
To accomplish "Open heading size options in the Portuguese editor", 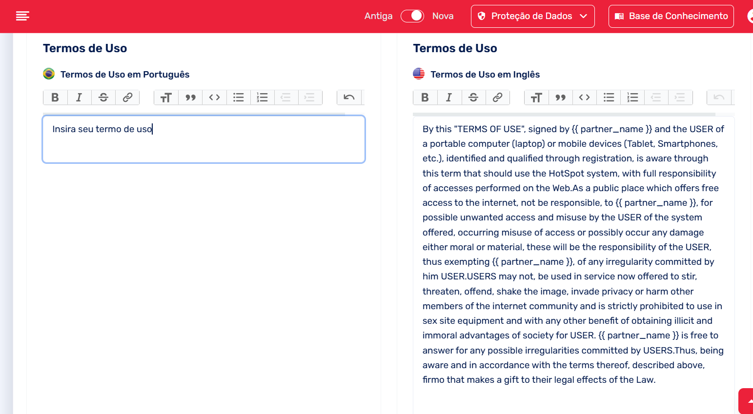I will 166,98.
